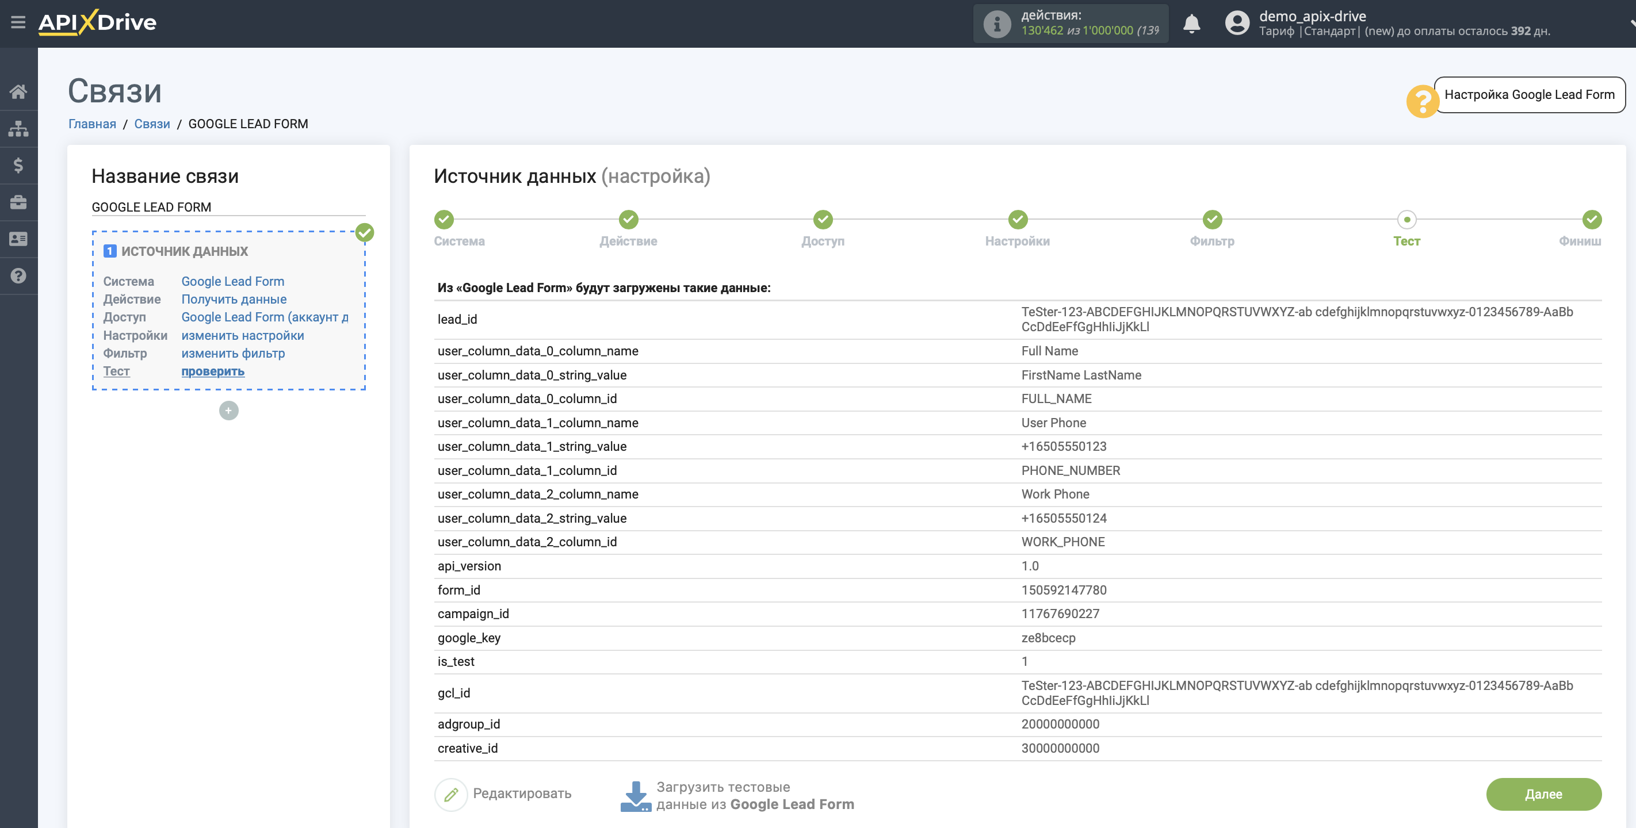The width and height of the screenshot is (1636, 828).
Task: Open the billing dollar icon in sidebar
Action: click(18, 165)
